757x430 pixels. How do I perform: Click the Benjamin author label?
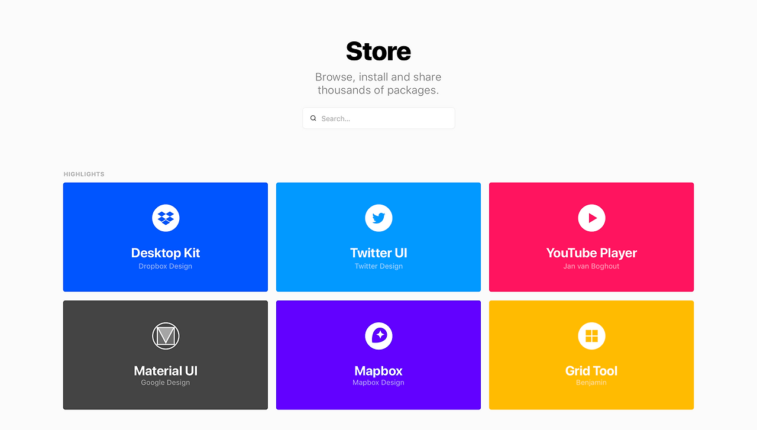(x=591, y=383)
